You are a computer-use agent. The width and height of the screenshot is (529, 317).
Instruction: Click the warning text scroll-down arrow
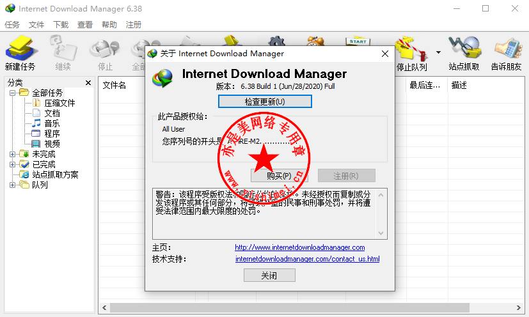click(x=381, y=233)
